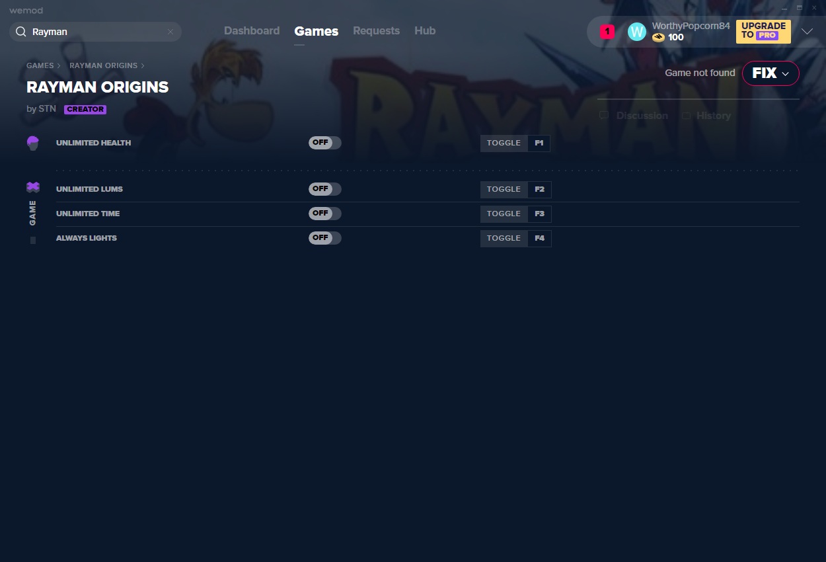This screenshot has width=826, height=562.
Task: Open the Discussion tab
Action: tap(634, 116)
